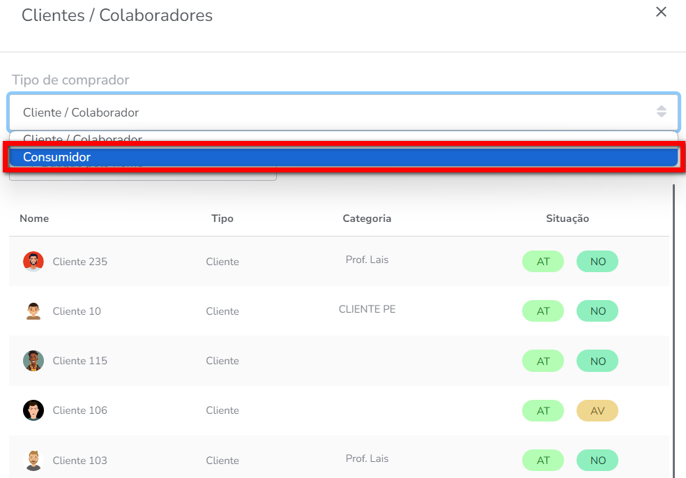Click AT status badge for Cliente 235
The height and width of the screenshot is (478, 686).
click(x=543, y=262)
